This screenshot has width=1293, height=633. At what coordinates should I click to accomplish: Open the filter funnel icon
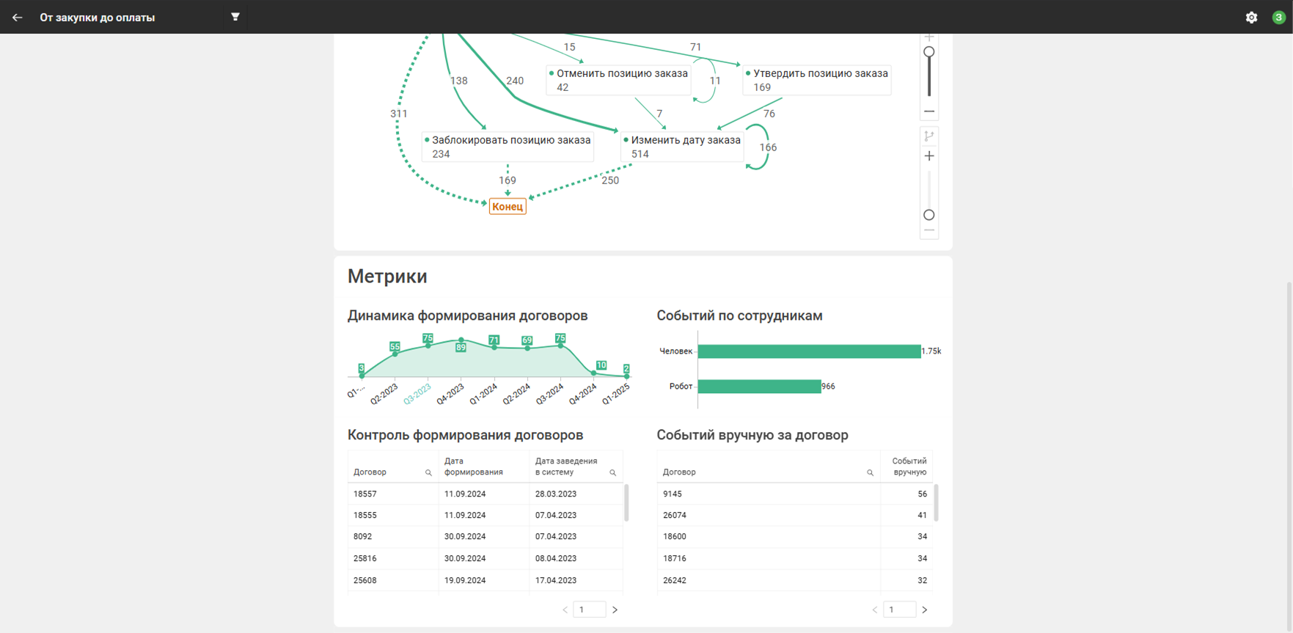pyautogui.click(x=235, y=17)
